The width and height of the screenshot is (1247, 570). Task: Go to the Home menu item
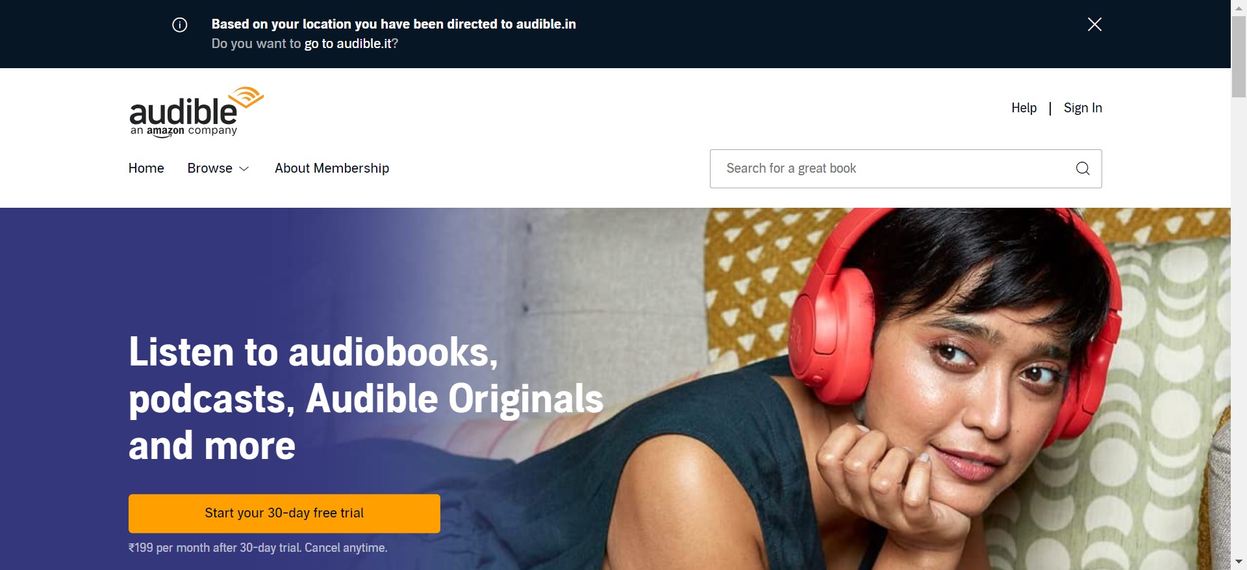(x=146, y=168)
